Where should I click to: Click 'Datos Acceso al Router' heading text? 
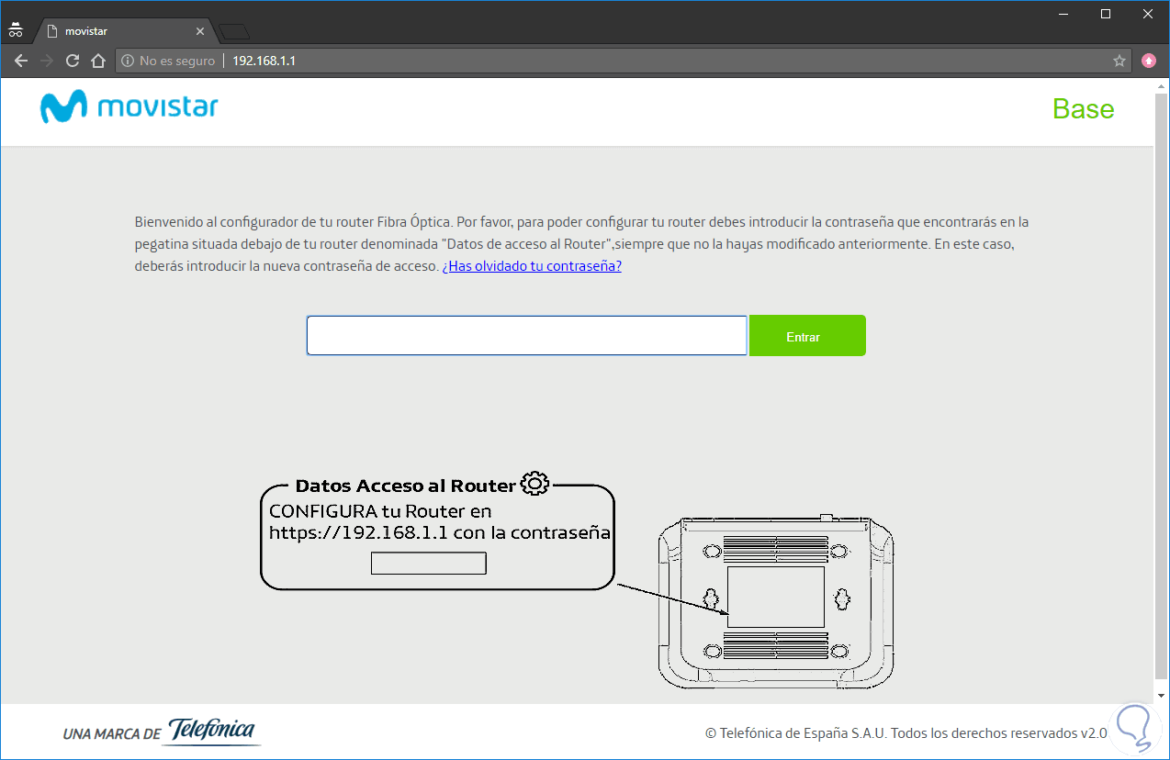pos(405,486)
